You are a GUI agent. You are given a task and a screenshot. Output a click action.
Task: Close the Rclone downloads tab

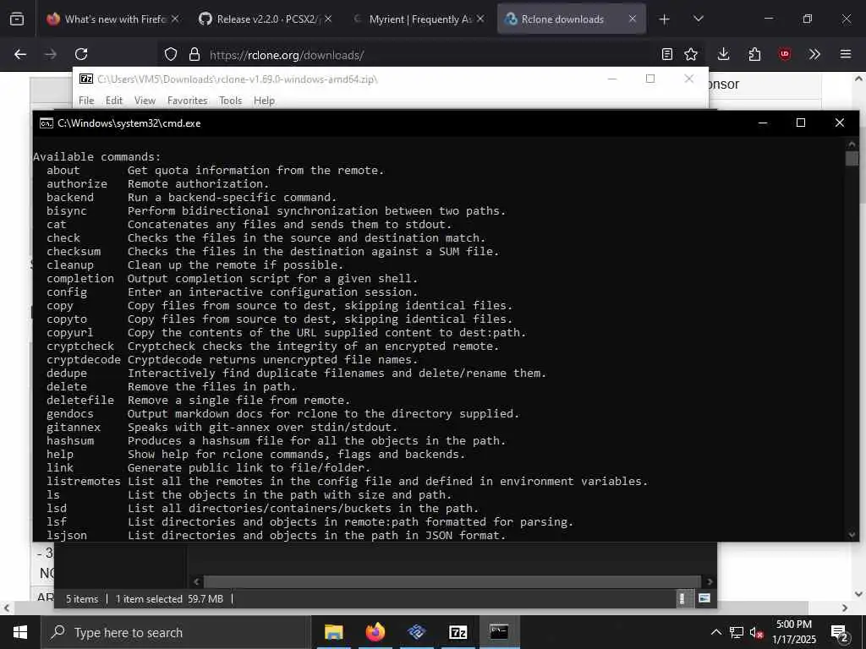coord(633,19)
